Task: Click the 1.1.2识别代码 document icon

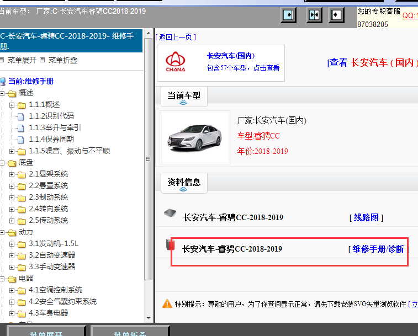Action: [x=21, y=116]
